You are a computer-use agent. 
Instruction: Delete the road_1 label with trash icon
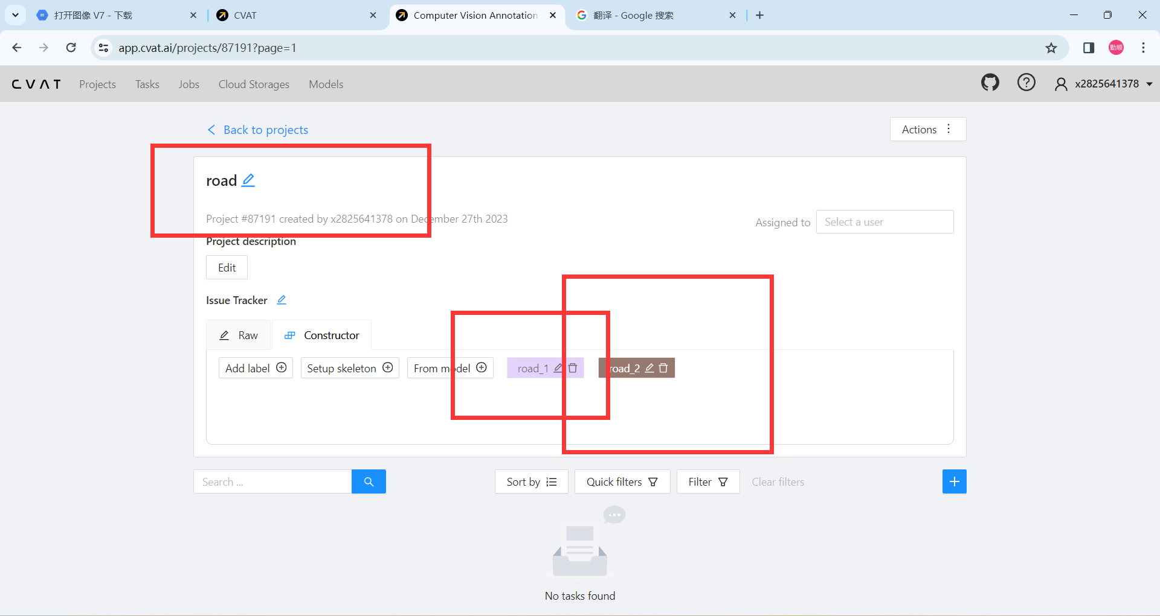[x=573, y=368]
